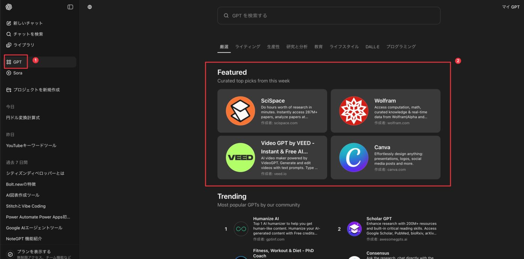The image size is (524, 259).
Task: Click the library icon beside ライブラリ
Action: click(9, 45)
